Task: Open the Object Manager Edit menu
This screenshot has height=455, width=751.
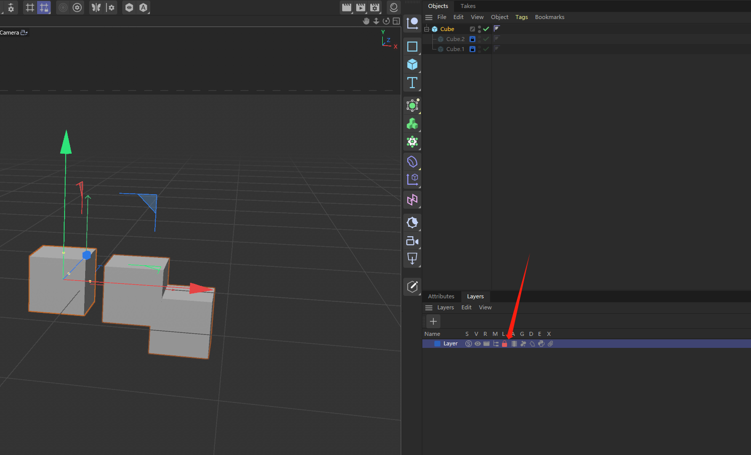Action: [458, 17]
